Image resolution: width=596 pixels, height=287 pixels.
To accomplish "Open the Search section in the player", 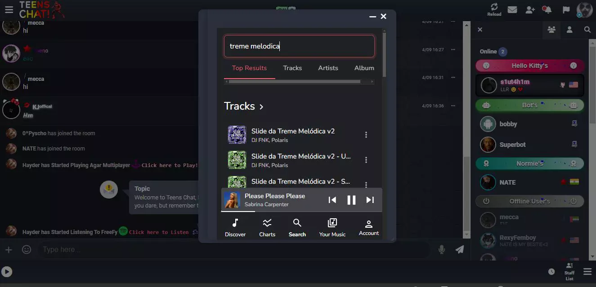I will tap(297, 227).
